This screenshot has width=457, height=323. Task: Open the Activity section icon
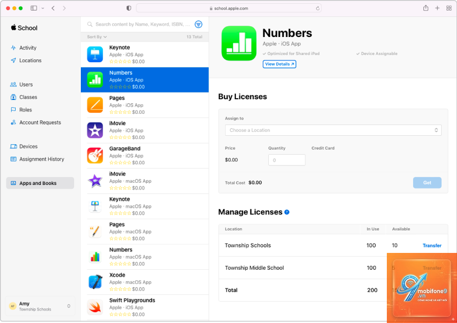pos(13,48)
